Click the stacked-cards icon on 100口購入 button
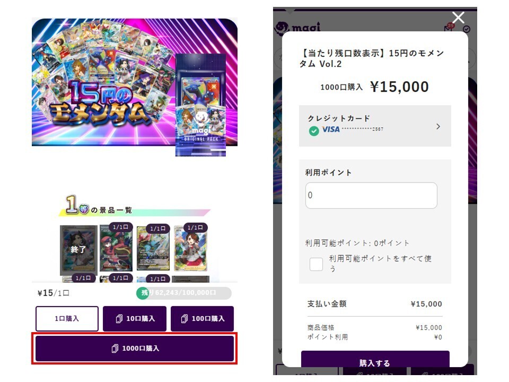509x382 pixels. point(185,319)
